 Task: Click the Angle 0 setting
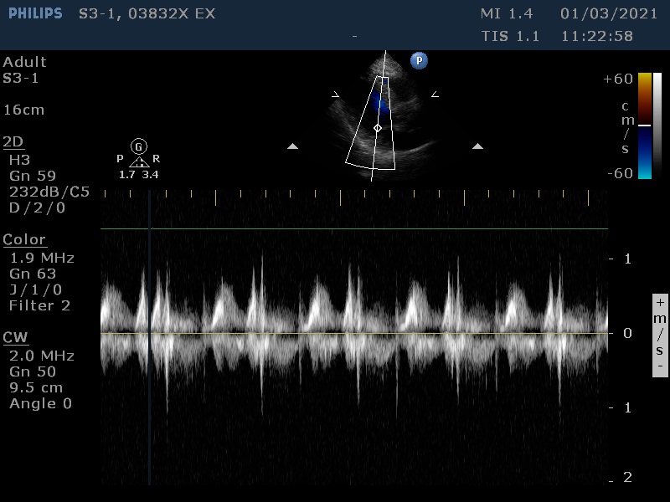tap(40, 403)
